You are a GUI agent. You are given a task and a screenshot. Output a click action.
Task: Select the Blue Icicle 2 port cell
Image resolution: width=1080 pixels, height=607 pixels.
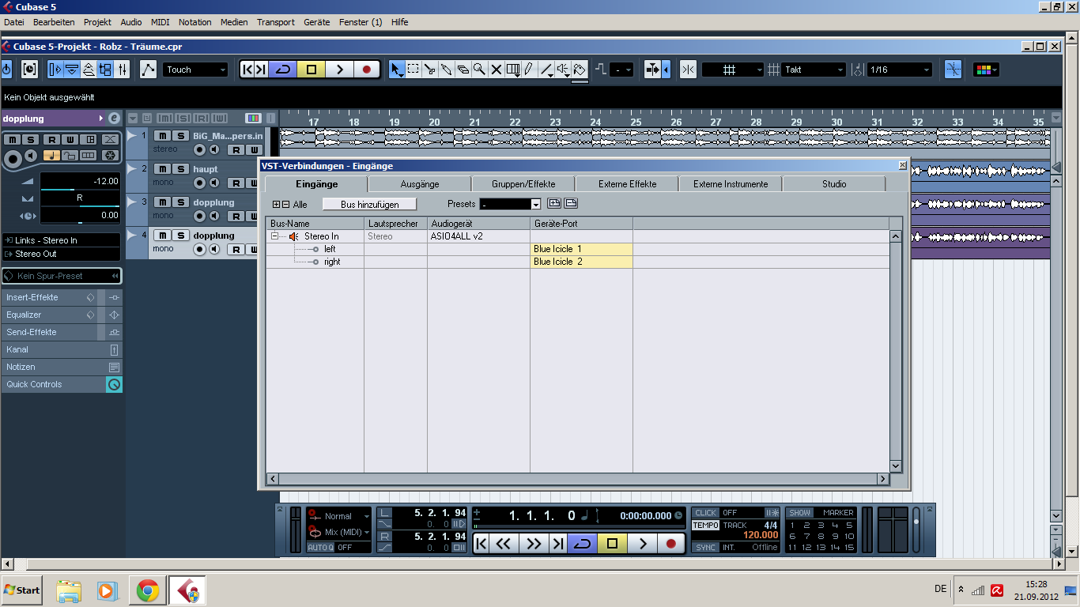581,262
